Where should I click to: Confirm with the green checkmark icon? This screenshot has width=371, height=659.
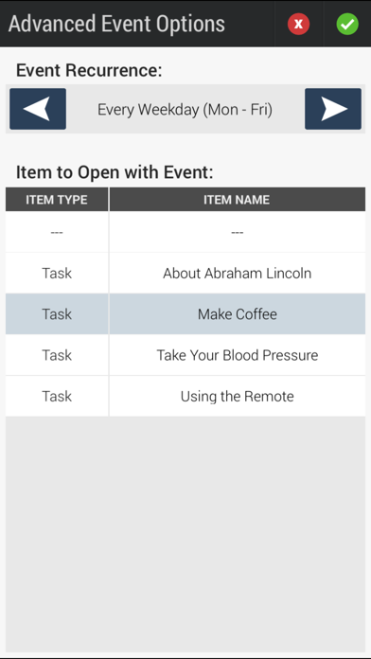347,24
